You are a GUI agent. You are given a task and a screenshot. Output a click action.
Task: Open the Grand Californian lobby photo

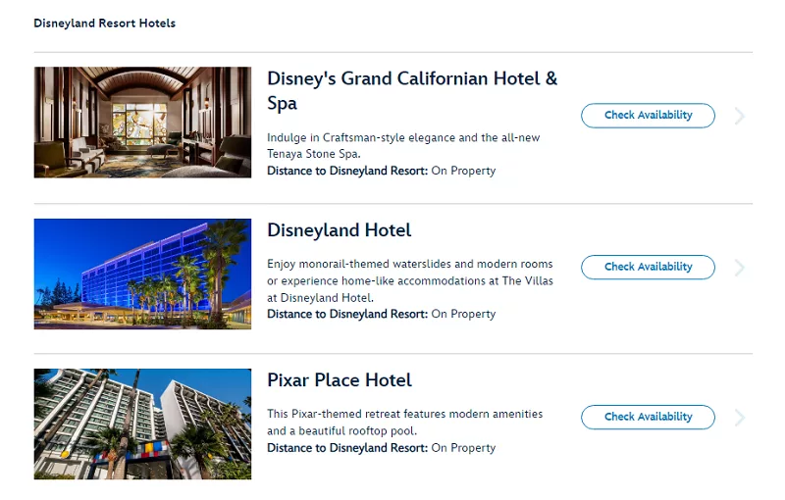click(x=142, y=123)
